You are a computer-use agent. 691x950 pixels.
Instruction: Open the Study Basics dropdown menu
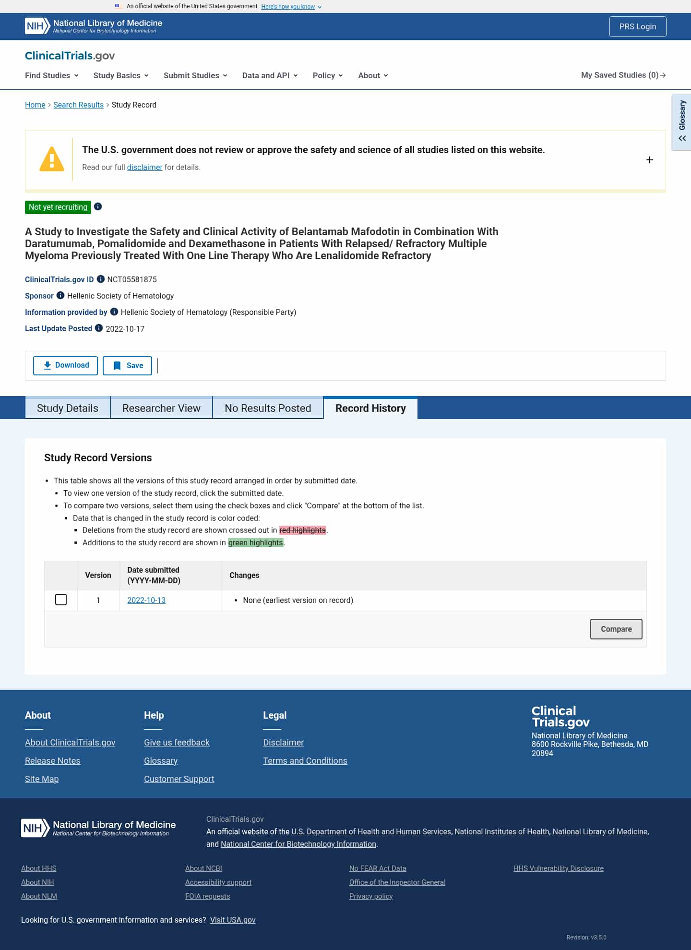click(121, 75)
